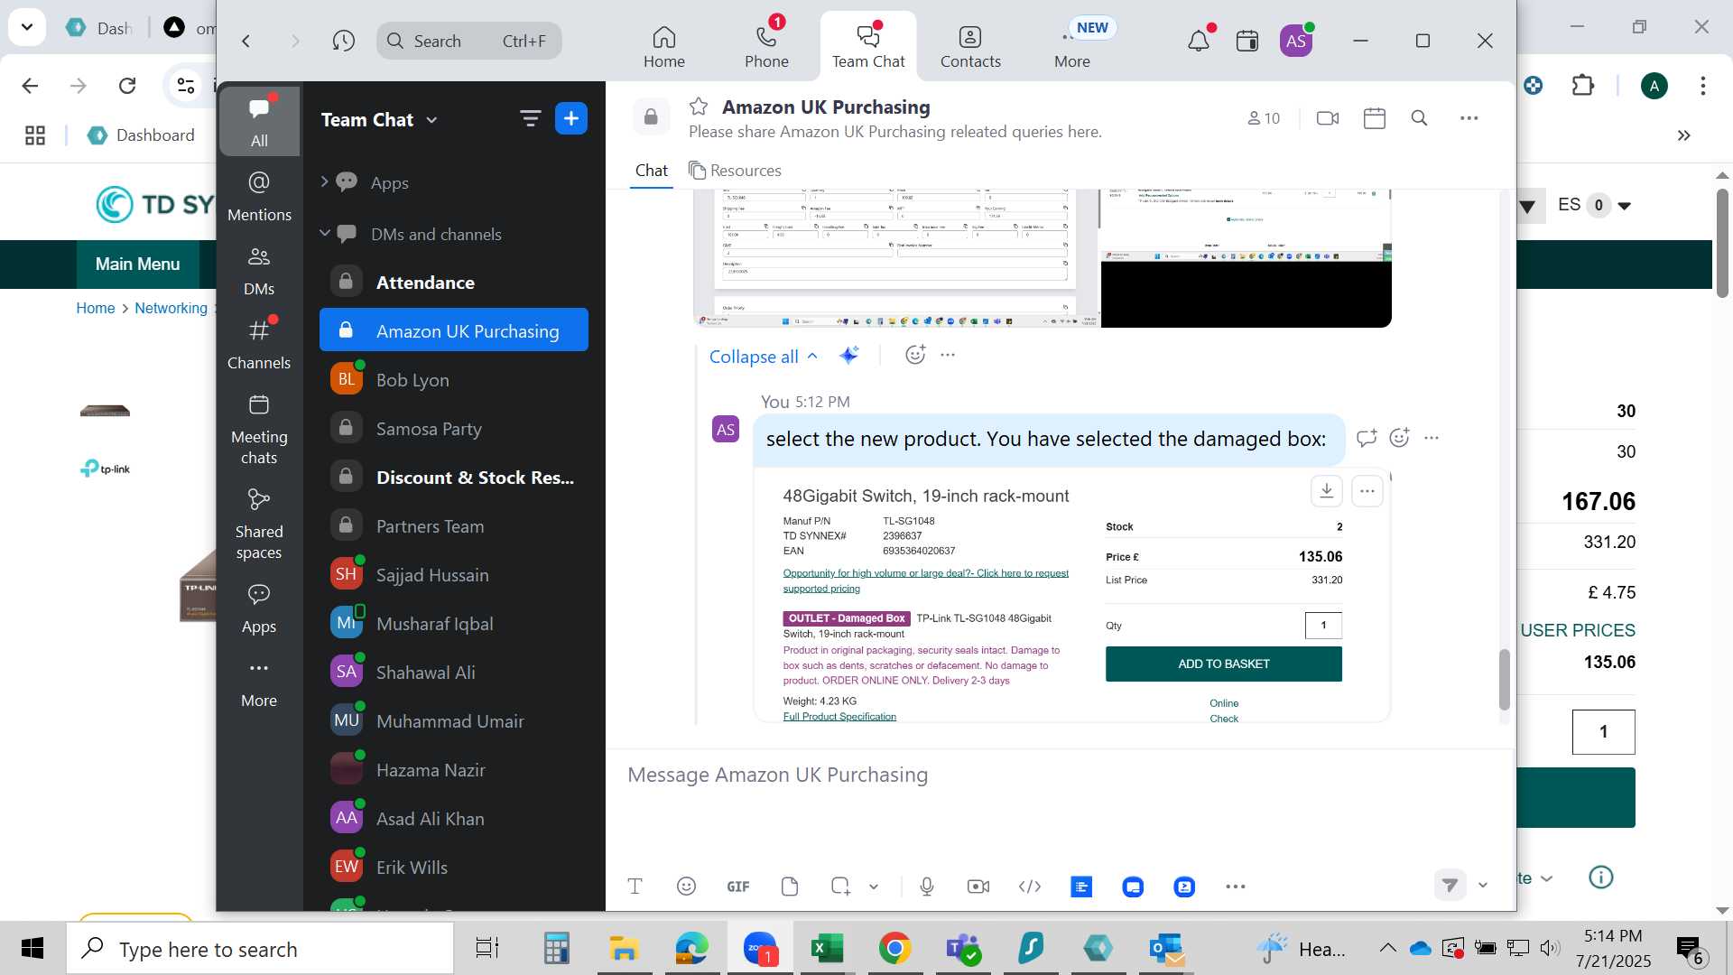Download the attached product image
Image resolution: width=1733 pixels, height=975 pixels.
tap(1326, 490)
